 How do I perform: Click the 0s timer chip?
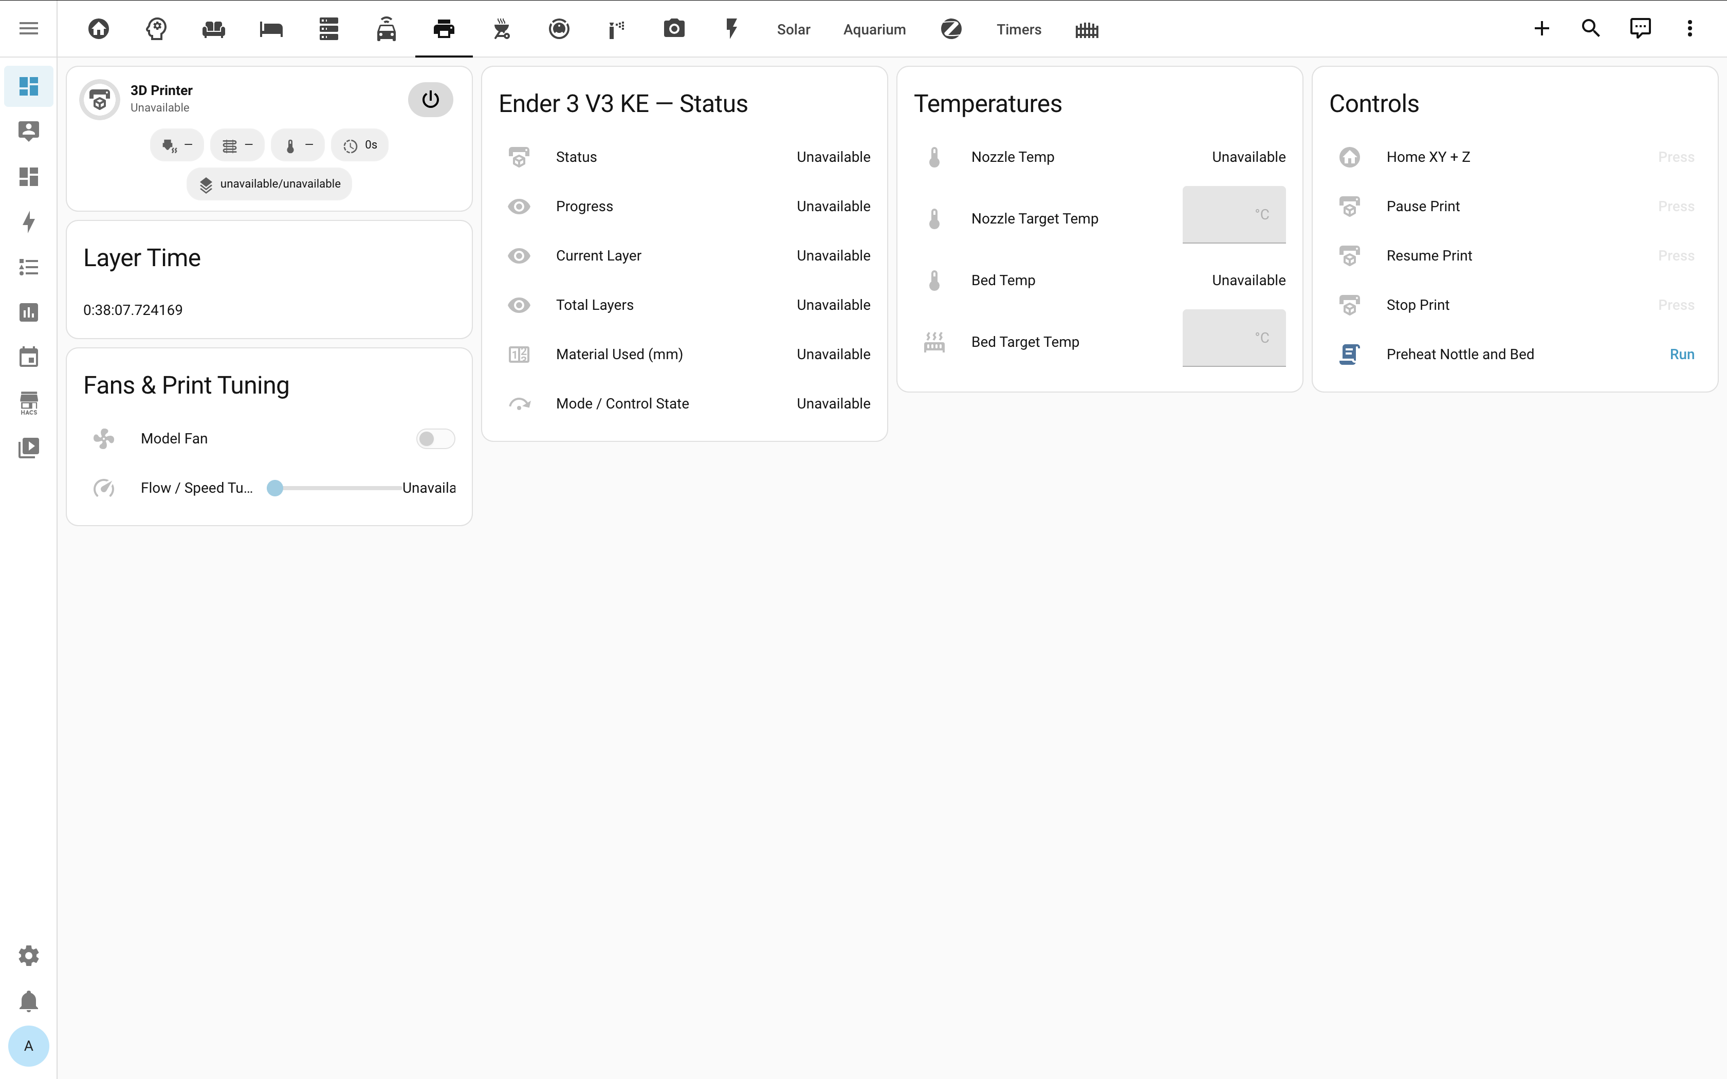[x=360, y=145]
